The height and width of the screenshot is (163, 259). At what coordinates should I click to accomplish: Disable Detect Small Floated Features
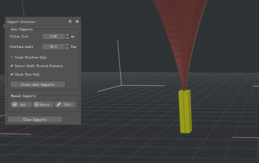point(12,66)
